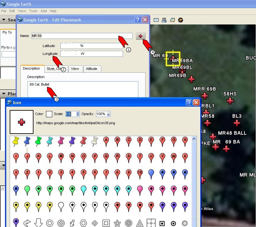
Task: Click in the Description text box
Action: pyautogui.click(x=83, y=89)
